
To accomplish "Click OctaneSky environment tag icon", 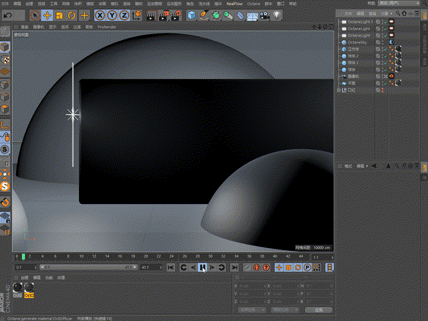I will coord(391,42).
